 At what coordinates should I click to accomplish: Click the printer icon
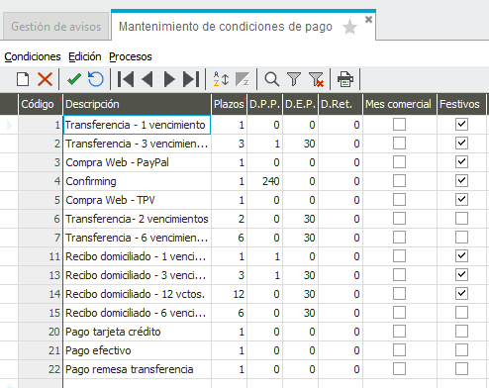(345, 79)
